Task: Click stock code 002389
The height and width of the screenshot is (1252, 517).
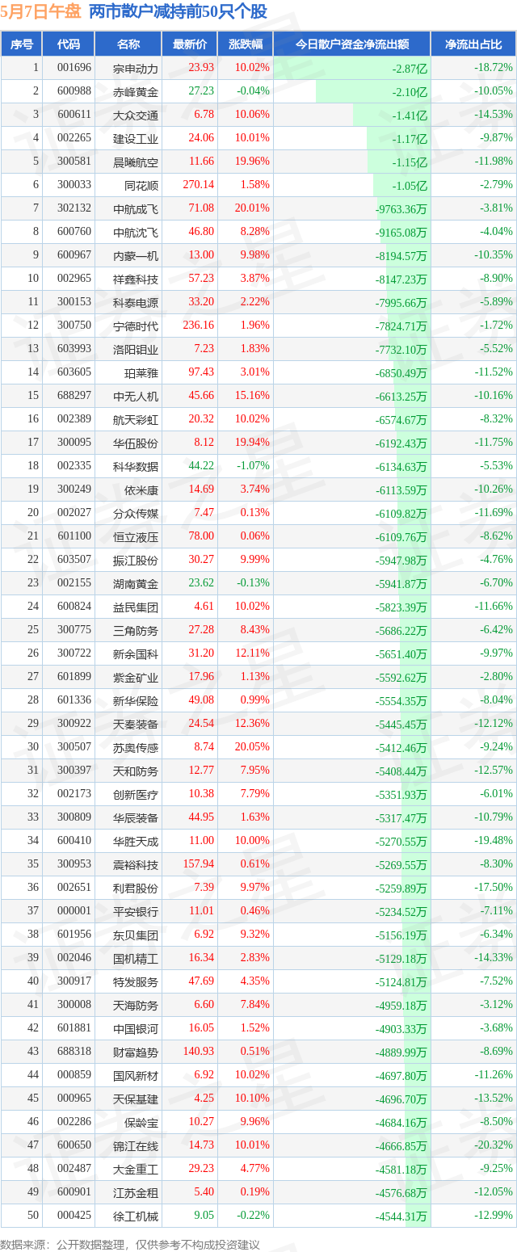Action: click(x=74, y=419)
